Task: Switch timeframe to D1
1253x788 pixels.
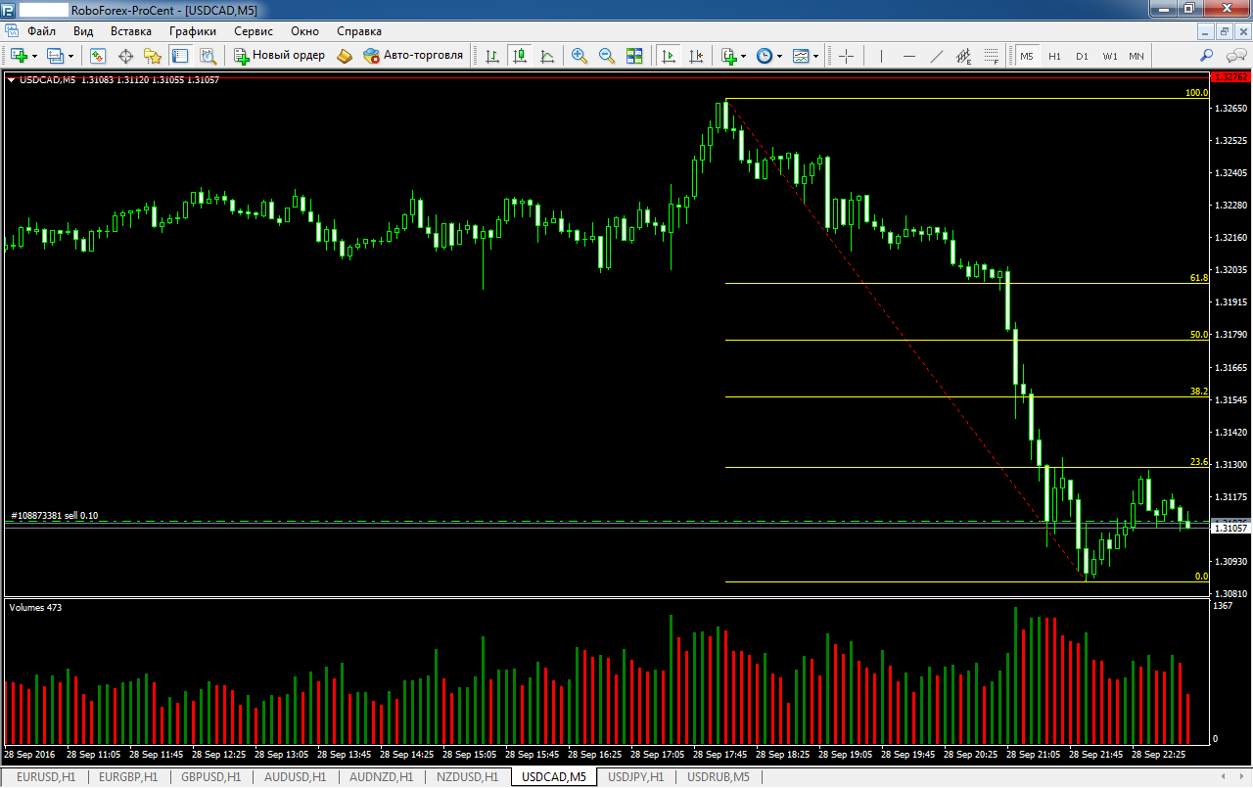Action: pos(1082,56)
